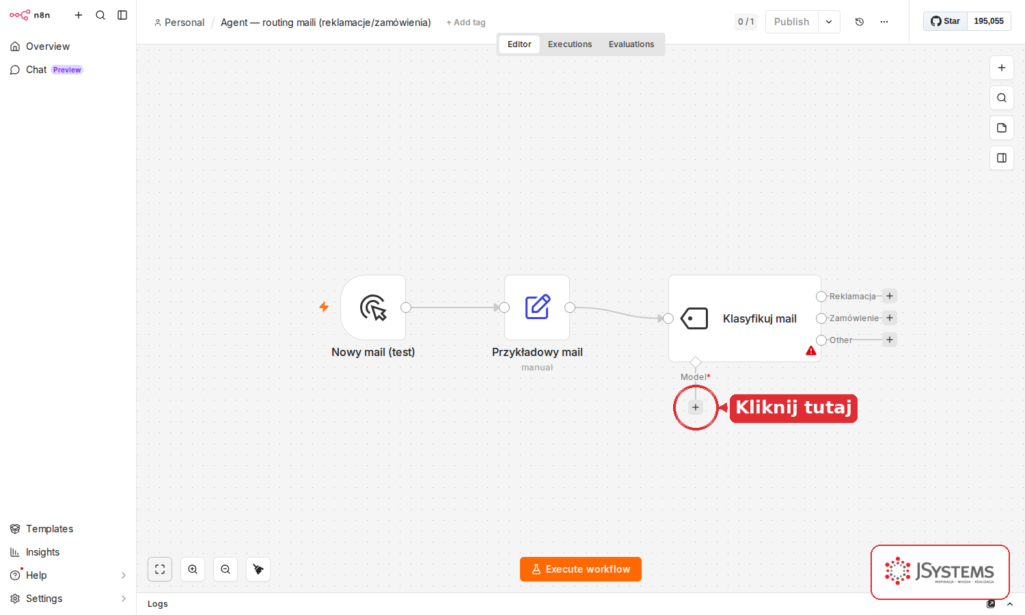Expand the Logs panel chevron
Viewport: 1025px width, 615px height.
(x=1010, y=604)
